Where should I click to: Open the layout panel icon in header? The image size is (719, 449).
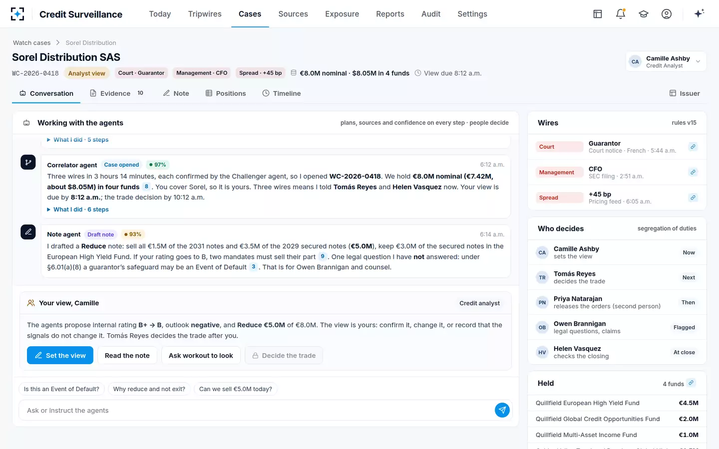pyautogui.click(x=598, y=14)
